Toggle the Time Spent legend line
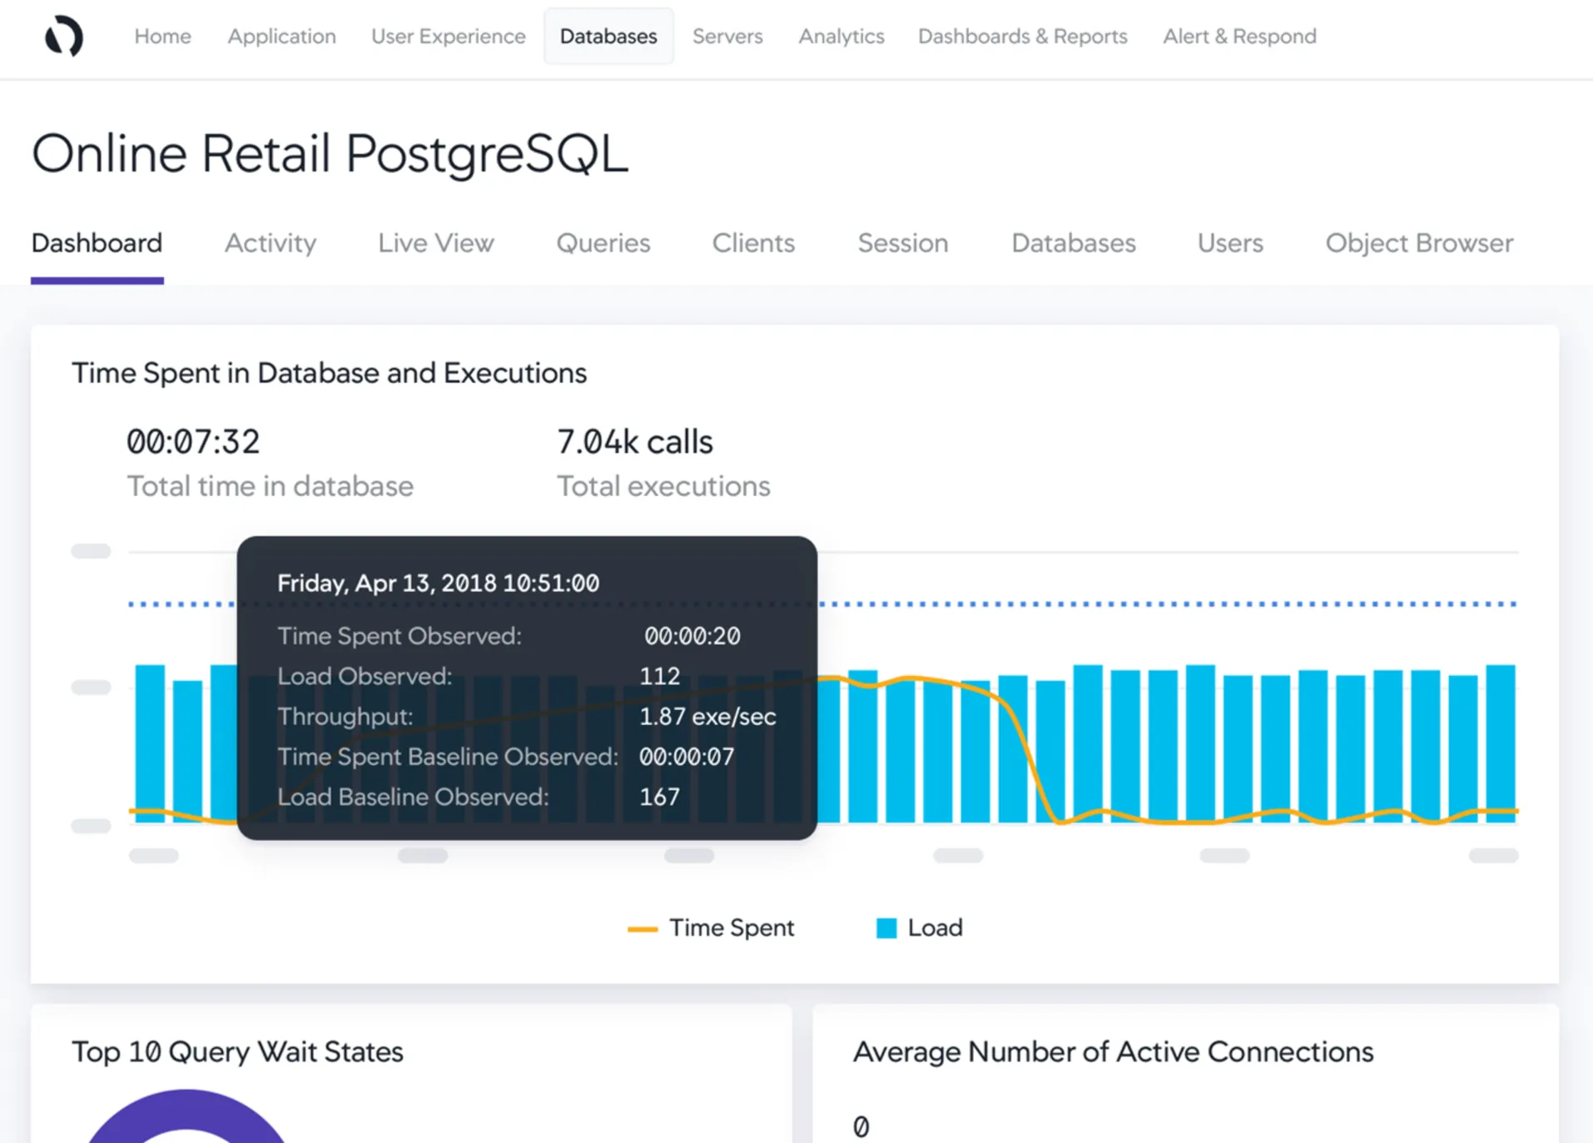Viewport: 1593px width, 1143px height. (x=642, y=928)
